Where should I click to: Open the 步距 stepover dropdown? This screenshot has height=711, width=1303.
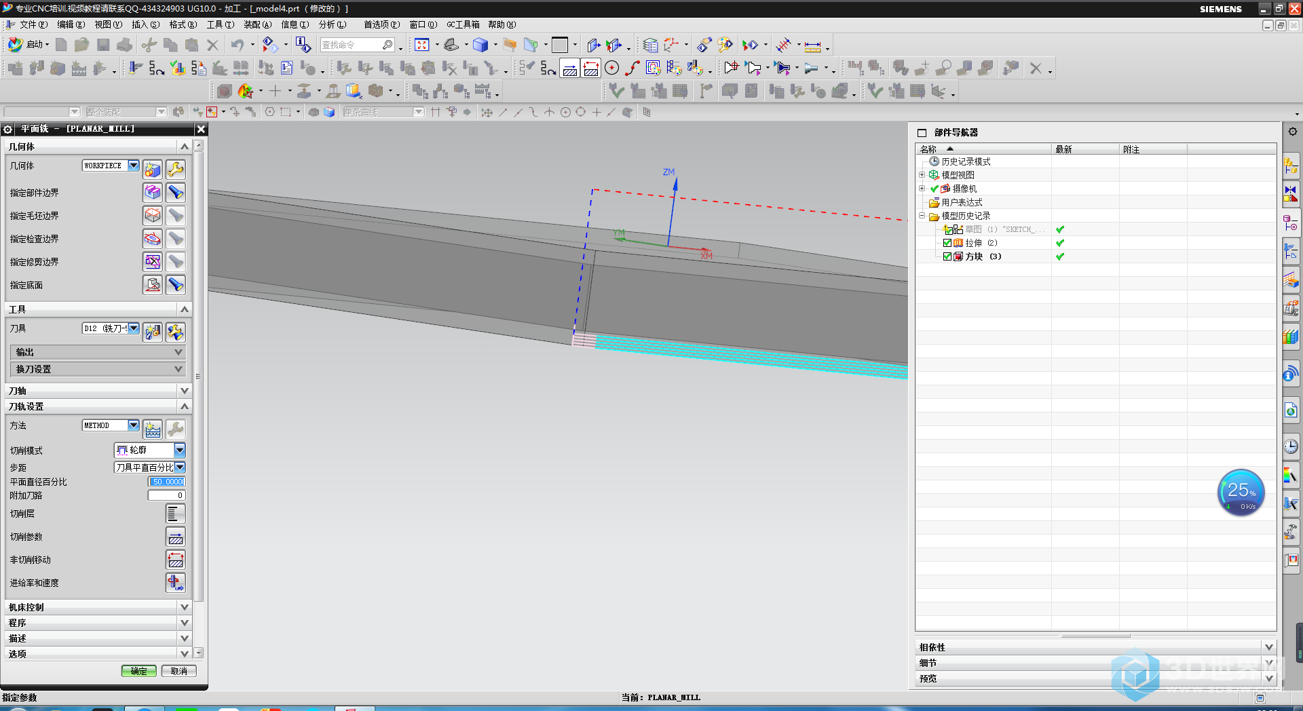pyautogui.click(x=180, y=467)
